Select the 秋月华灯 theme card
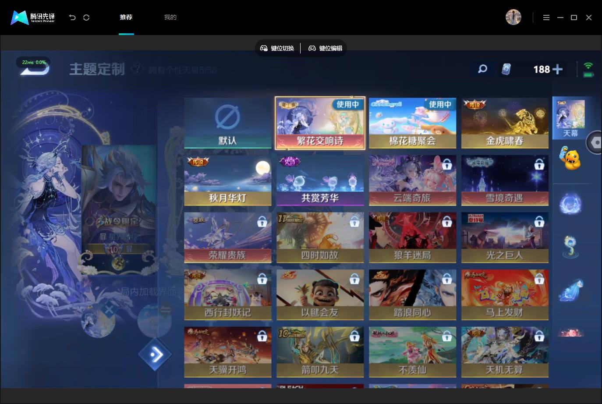 coord(228,180)
